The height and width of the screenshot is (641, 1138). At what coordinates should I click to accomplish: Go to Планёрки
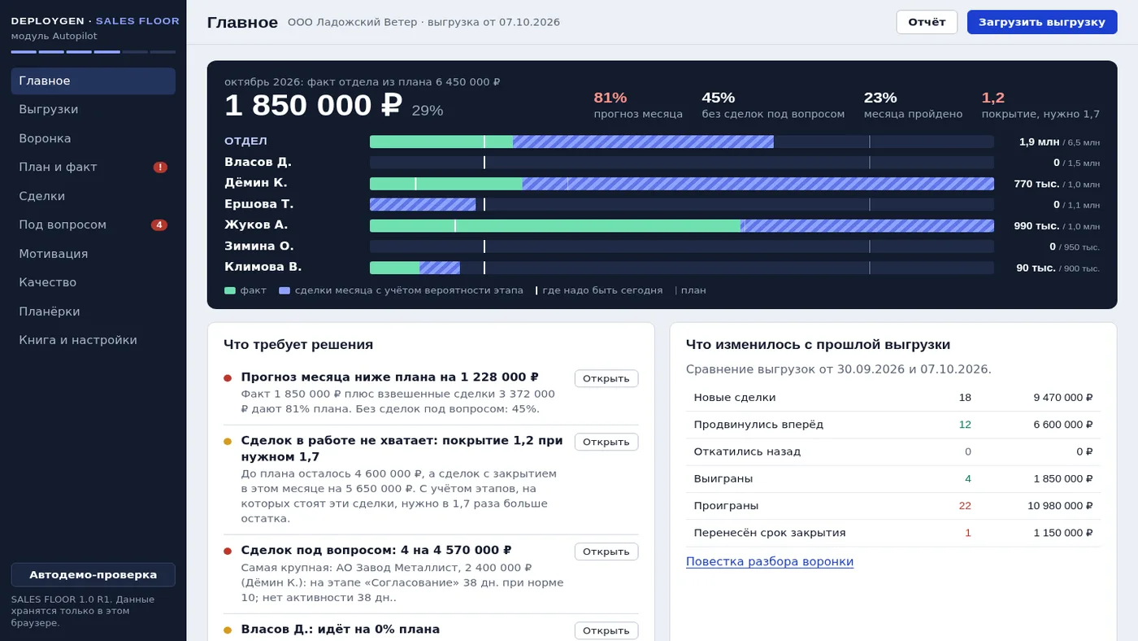(93, 312)
